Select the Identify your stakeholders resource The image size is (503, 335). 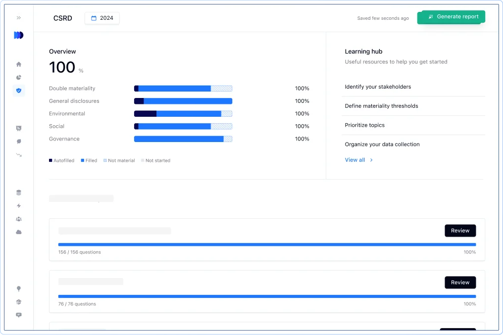coord(378,87)
